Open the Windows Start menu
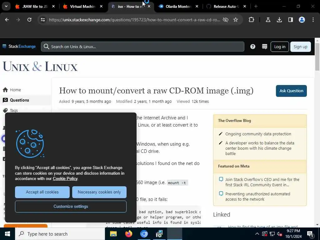Screen dimensions: 320x240 point(7,234)
